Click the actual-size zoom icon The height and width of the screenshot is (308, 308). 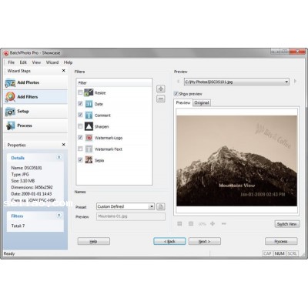pyautogui.click(x=191, y=224)
